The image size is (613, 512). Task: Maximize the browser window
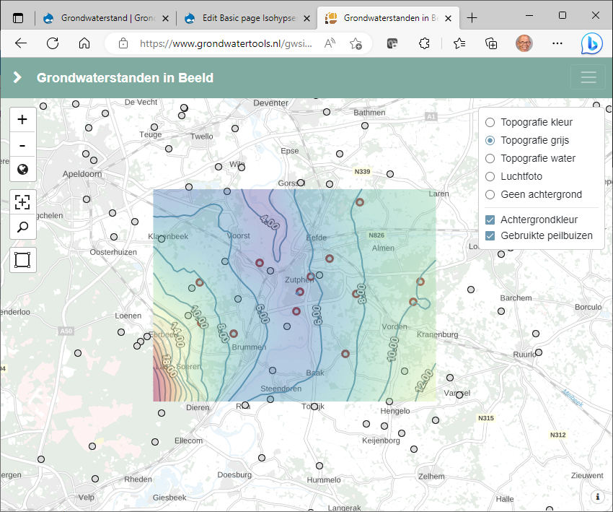tap(563, 16)
